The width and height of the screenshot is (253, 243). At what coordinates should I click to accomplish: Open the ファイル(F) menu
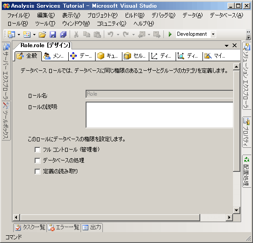[x=19, y=15]
